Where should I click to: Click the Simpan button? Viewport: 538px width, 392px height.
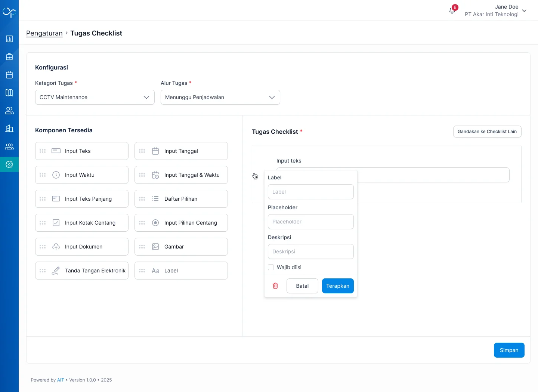pyautogui.click(x=509, y=350)
